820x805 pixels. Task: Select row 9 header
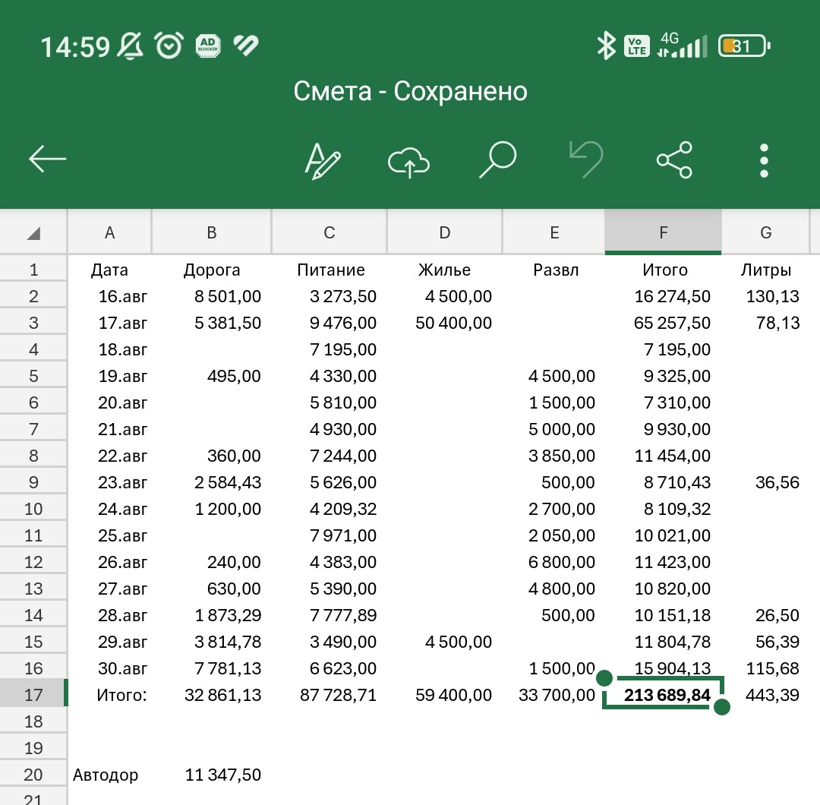coord(33,482)
